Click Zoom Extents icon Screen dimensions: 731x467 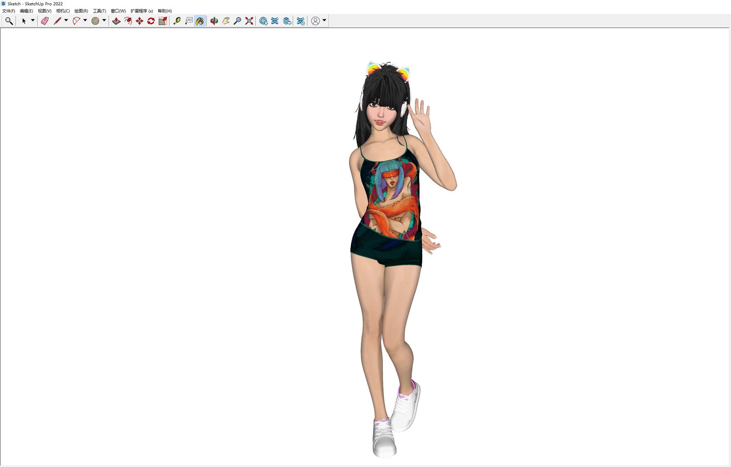coord(249,21)
